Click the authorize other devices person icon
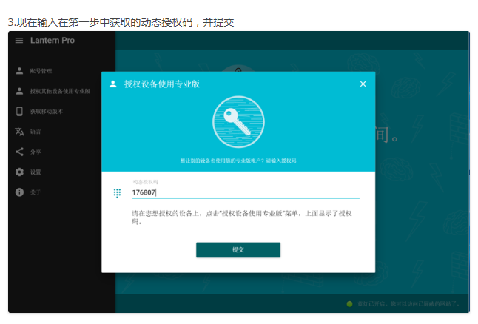This screenshot has height=324, width=478. (x=19, y=91)
